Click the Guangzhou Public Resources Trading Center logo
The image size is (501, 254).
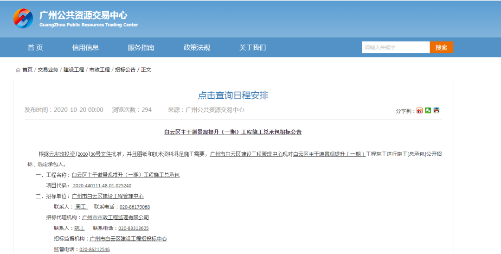click(76, 19)
